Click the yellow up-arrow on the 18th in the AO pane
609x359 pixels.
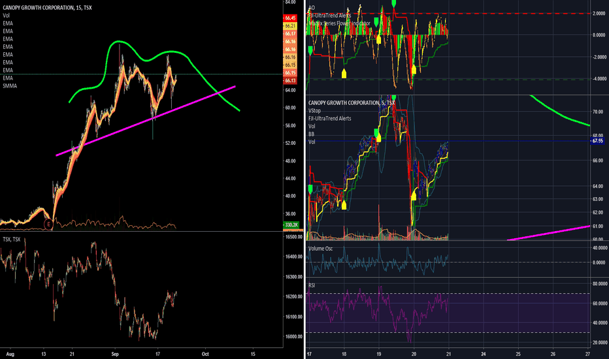click(344, 74)
